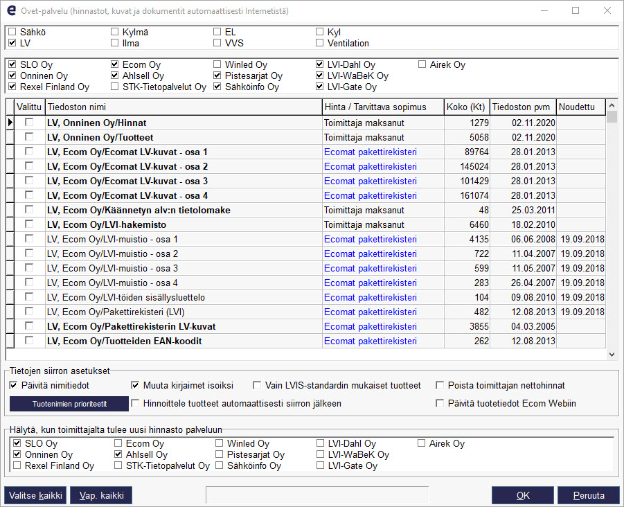Screen dimensions: 624x507
Task: Click the Tiedoston nimi column header
Action: (x=184, y=107)
